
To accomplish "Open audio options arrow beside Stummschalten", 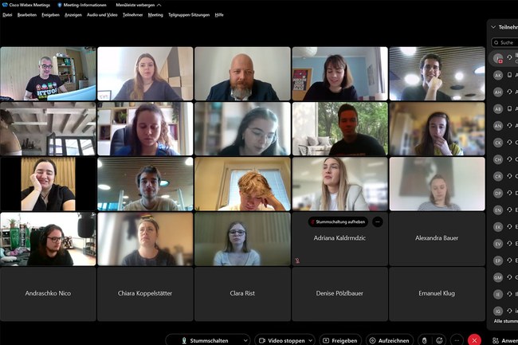I will click(x=244, y=340).
